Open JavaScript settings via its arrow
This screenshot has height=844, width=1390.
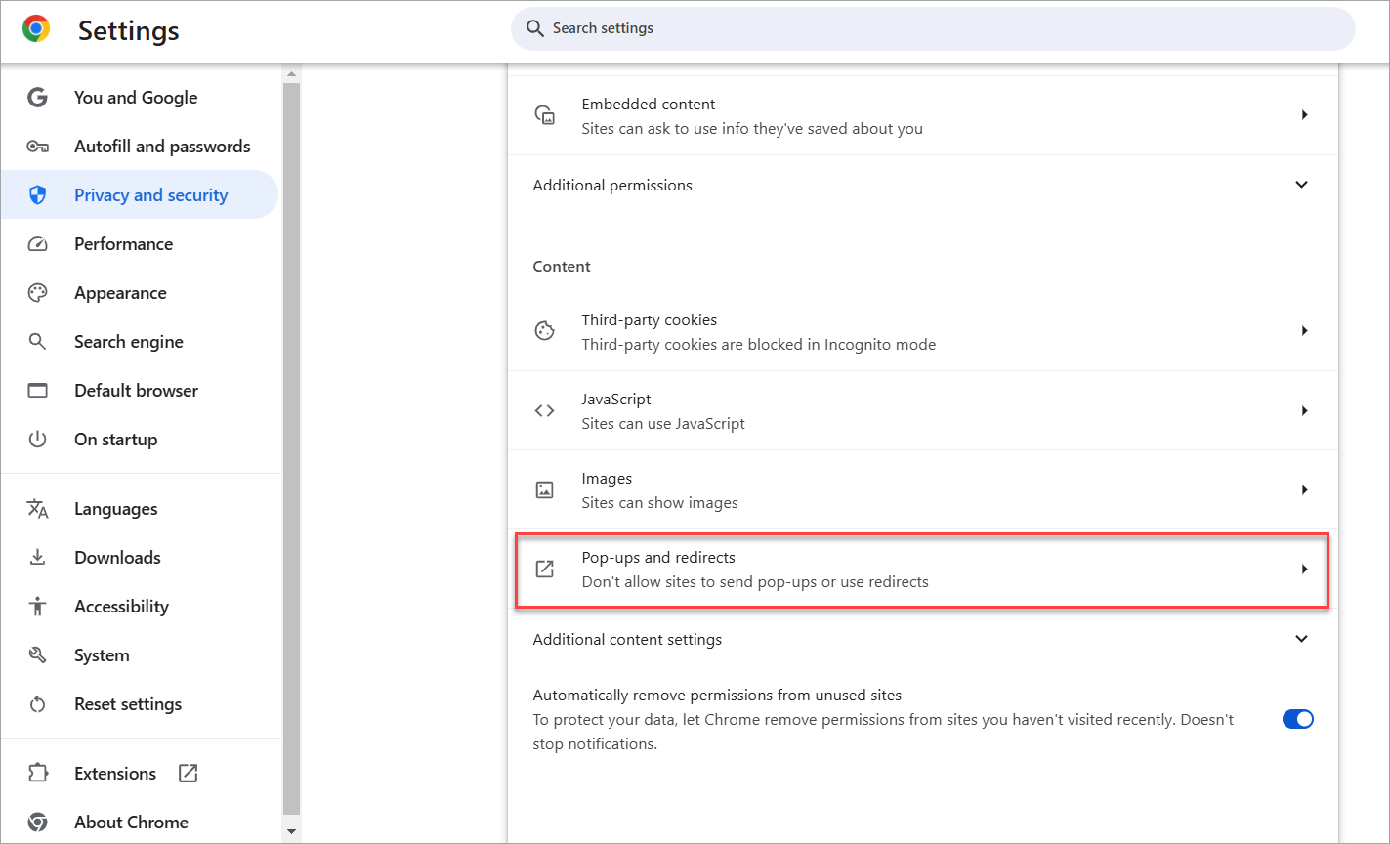click(x=1304, y=411)
